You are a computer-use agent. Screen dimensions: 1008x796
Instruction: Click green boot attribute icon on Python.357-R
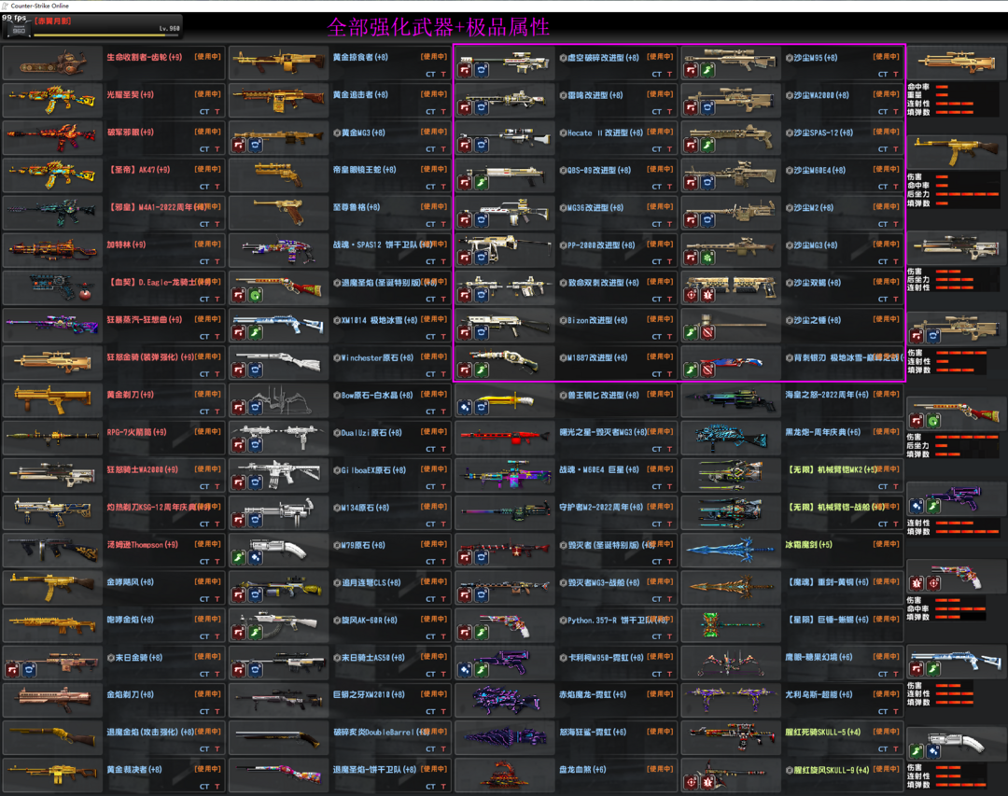[x=482, y=633]
